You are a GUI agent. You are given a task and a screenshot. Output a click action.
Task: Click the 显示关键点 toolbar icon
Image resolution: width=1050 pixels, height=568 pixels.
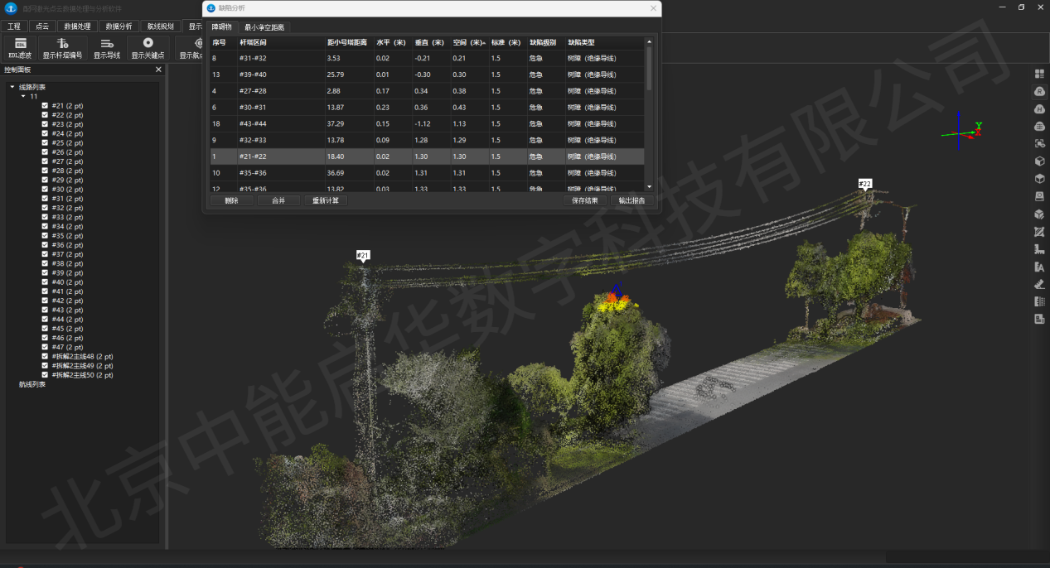tap(148, 47)
